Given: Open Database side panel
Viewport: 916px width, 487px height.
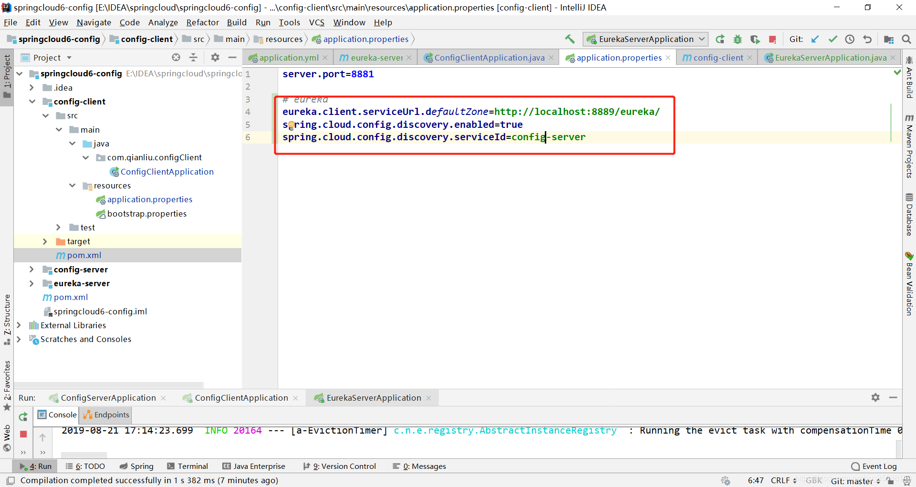Looking at the screenshot, I should [909, 215].
